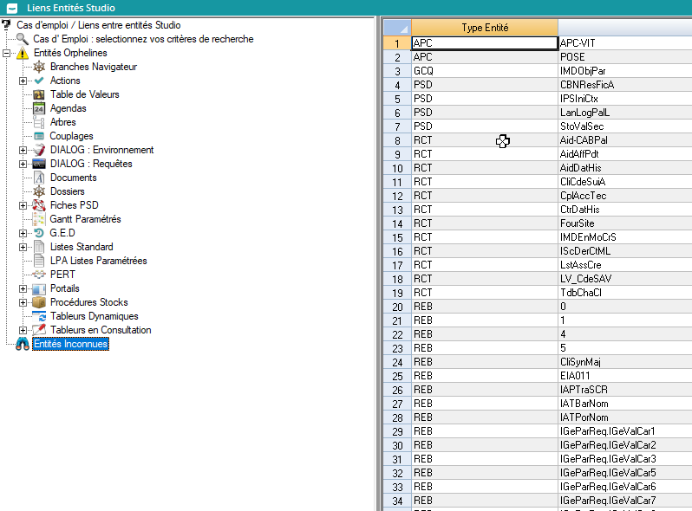The height and width of the screenshot is (511, 692).
Task: Click the APC-VIT cell in row 1
Action: [x=624, y=42]
